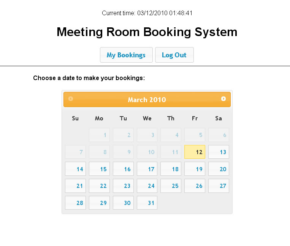Select date 26 for a booking

(x=195, y=186)
